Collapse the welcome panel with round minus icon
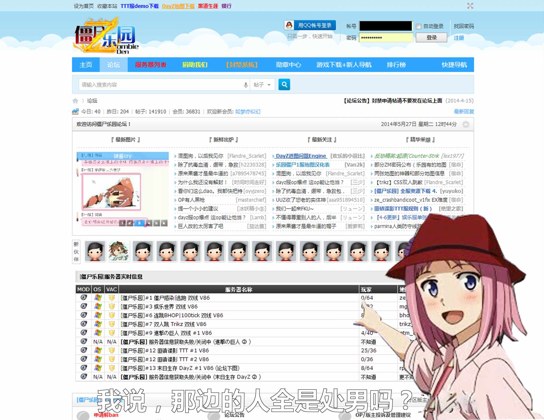544x420 pixels. [x=466, y=124]
